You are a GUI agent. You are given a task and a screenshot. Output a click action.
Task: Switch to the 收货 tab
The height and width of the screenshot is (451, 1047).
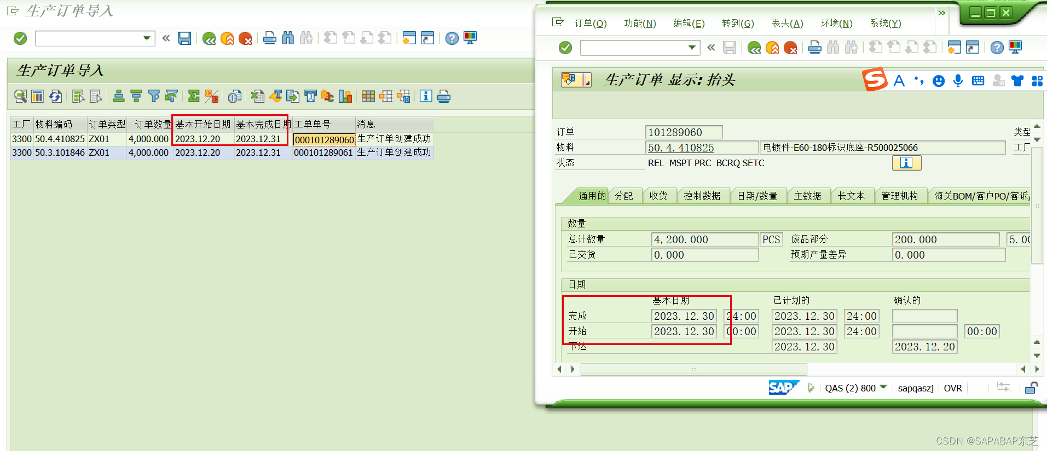[658, 196]
